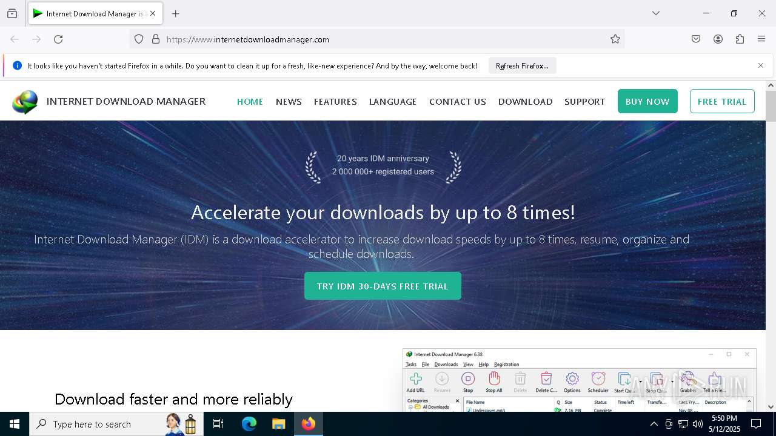Bookmark this page with the star icon
This screenshot has height=436, width=776.
point(615,39)
